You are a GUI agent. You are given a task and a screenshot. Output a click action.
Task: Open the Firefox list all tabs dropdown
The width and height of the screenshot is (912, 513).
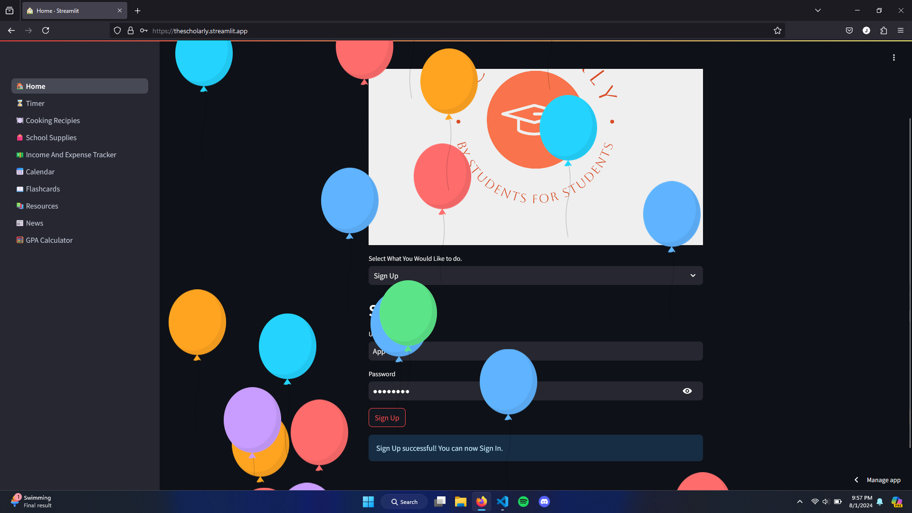817,10
